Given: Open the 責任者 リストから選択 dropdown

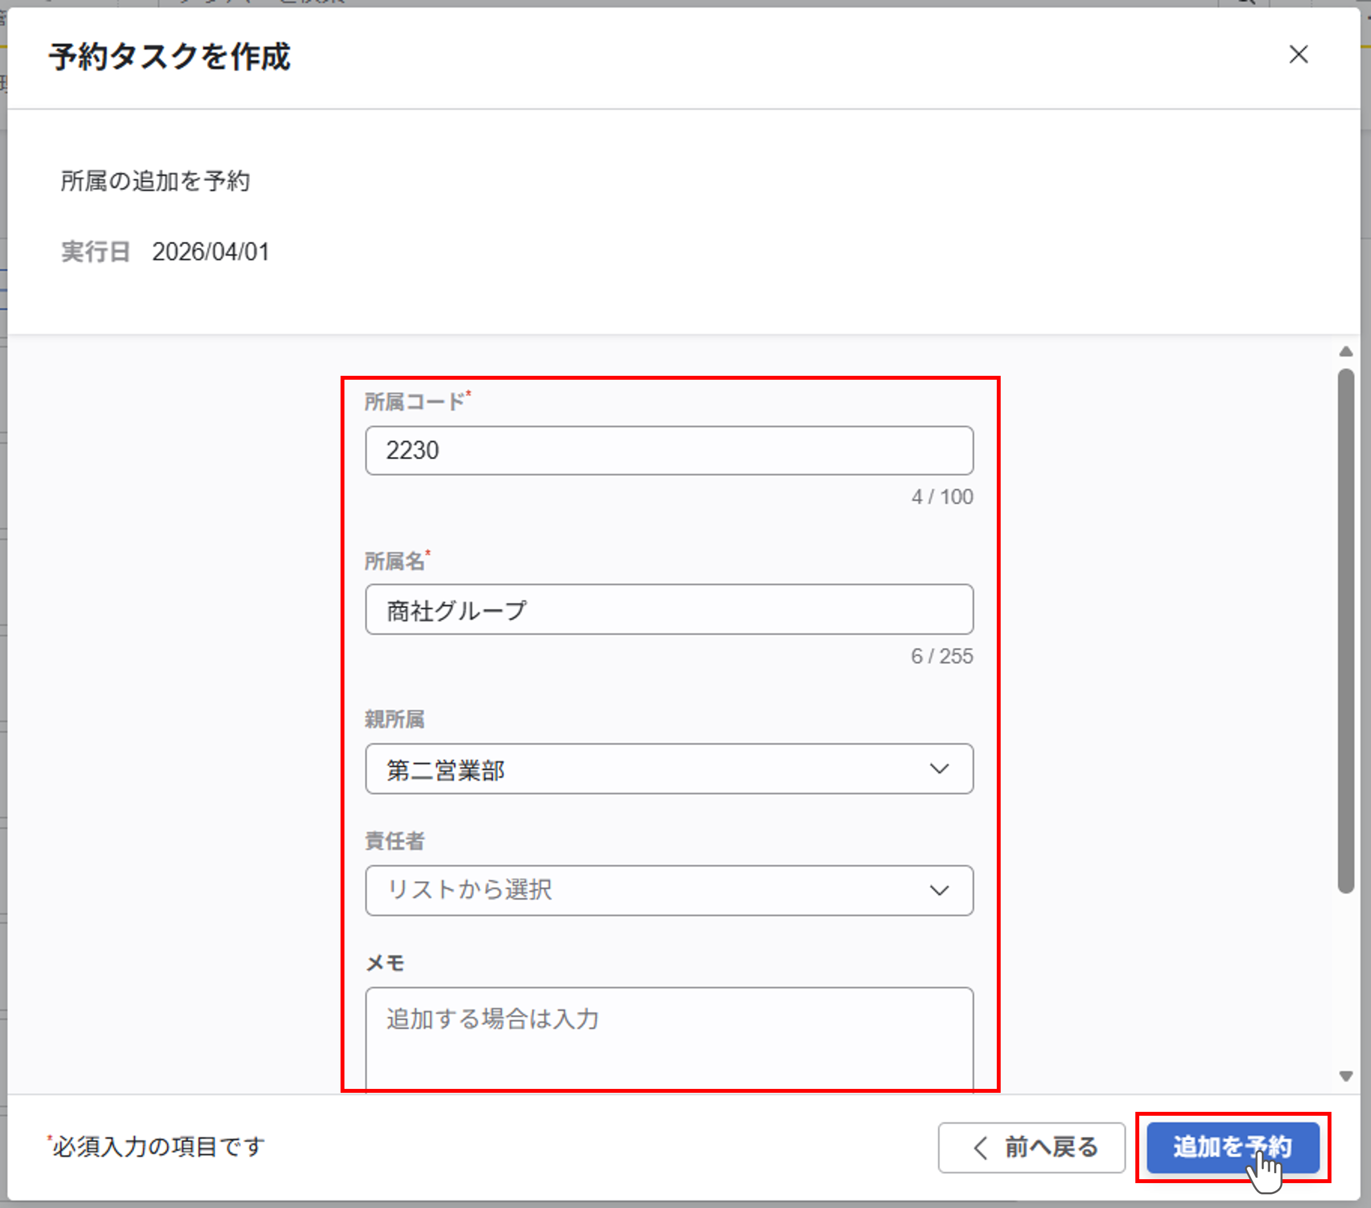Looking at the screenshot, I should pyautogui.click(x=644, y=891).
